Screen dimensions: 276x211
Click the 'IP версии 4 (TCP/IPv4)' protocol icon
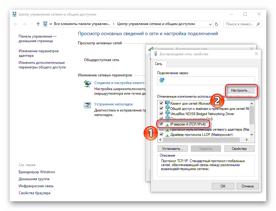point(167,125)
